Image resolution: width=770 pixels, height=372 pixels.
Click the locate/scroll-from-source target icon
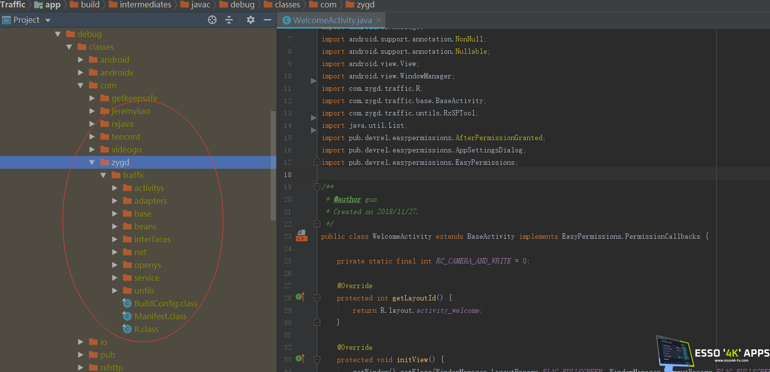[212, 20]
